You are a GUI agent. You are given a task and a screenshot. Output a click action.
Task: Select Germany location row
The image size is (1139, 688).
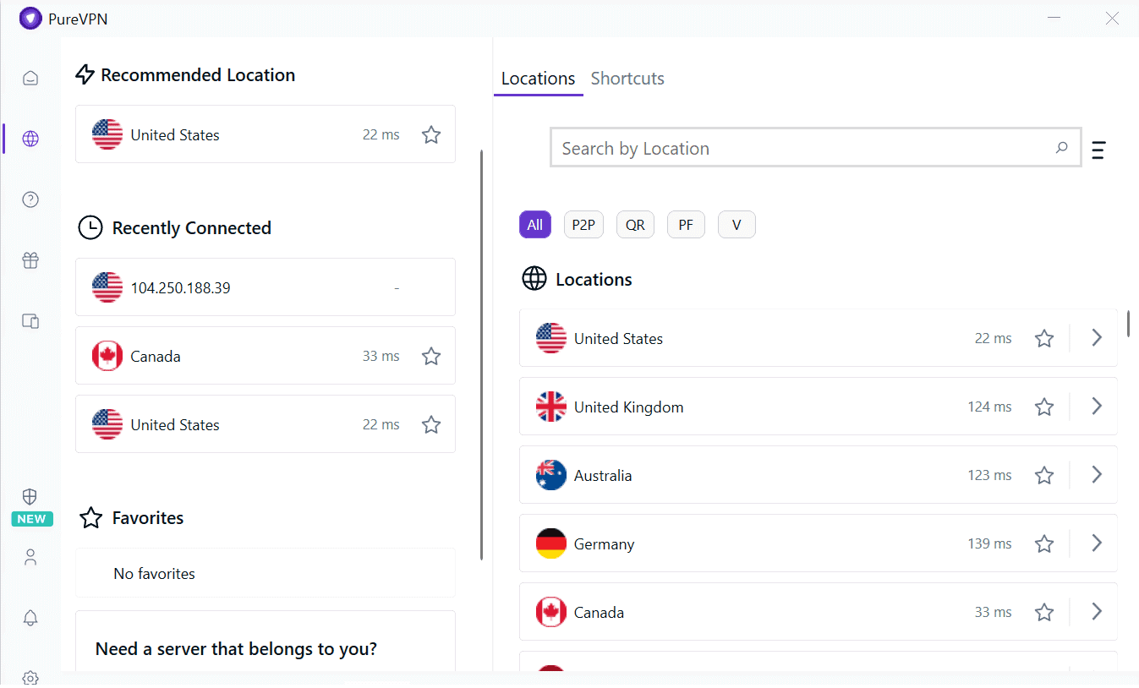coord(819,543)
